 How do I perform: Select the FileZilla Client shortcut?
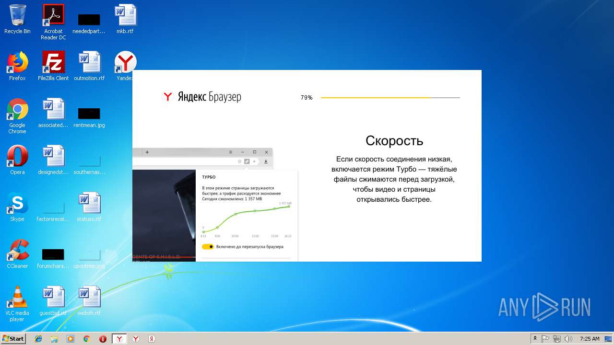pyautogui.click(x=53, y=66)
